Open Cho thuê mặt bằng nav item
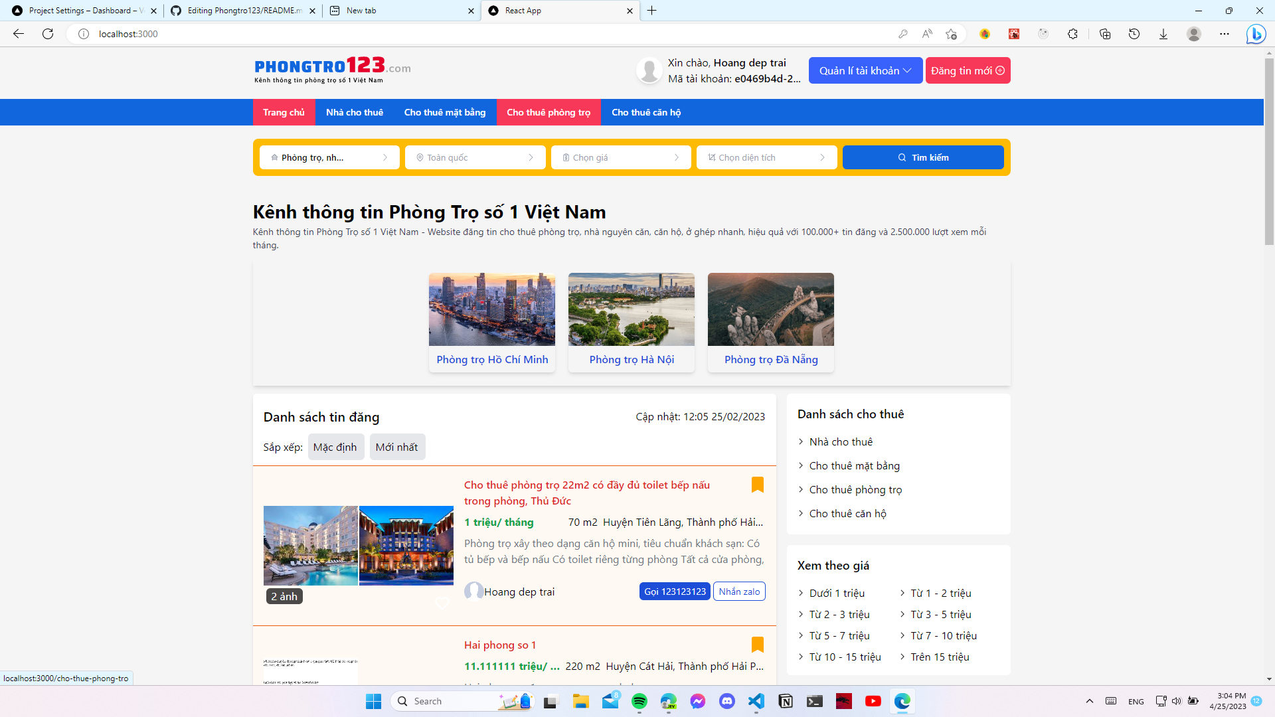 [445, 112]
